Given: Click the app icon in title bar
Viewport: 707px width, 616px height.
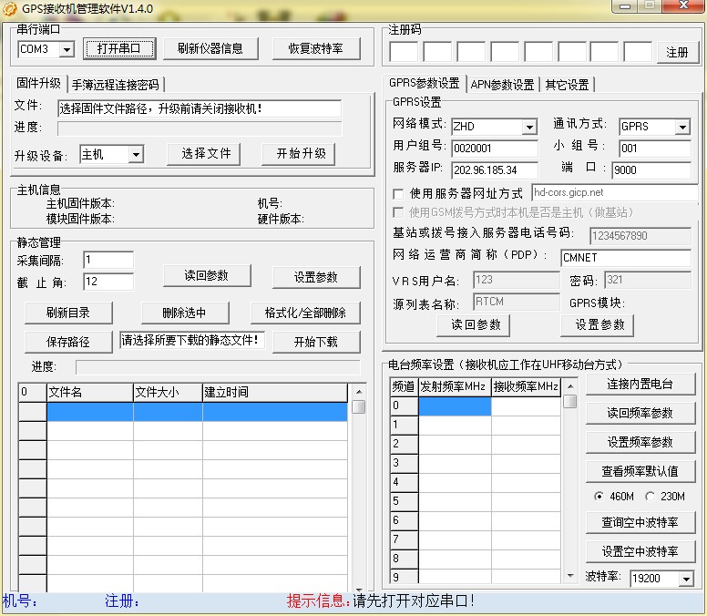Looking at the screenshot, I should click(10, 8).
